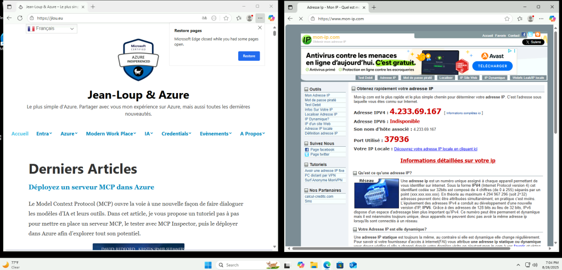Screen dimensions: 562x270
Task: Open profile icon in mon-ip.com window
Action: coord(531,19)
